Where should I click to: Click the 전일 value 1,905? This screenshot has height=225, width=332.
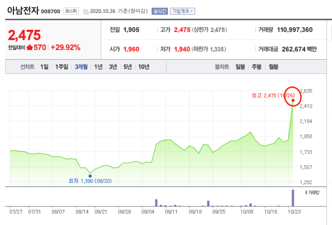(x=131, y=30)
